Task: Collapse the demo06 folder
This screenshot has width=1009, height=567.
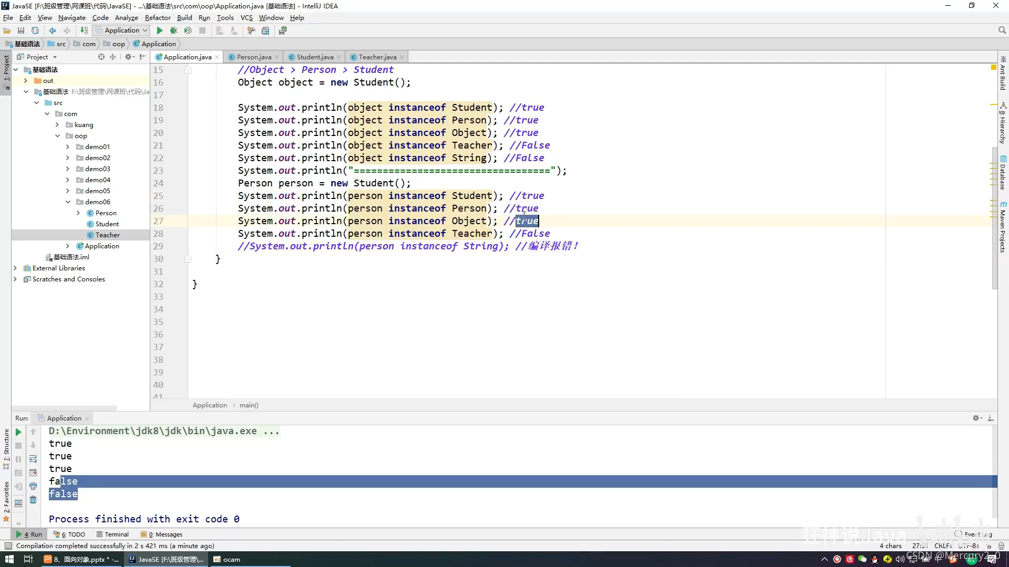Action: coord(68,202)
